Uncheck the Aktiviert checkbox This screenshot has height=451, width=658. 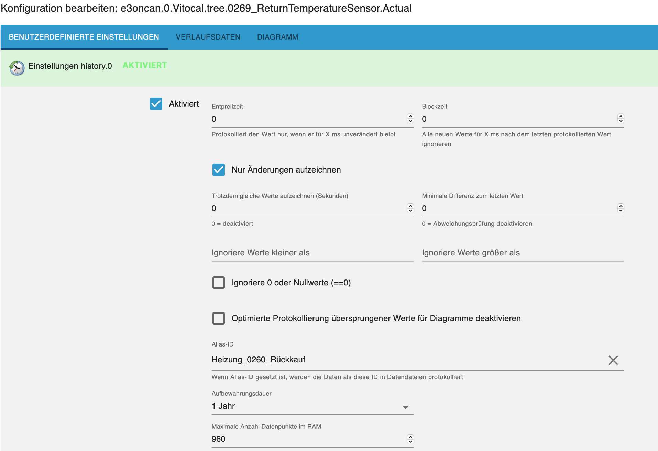(156, 104)
